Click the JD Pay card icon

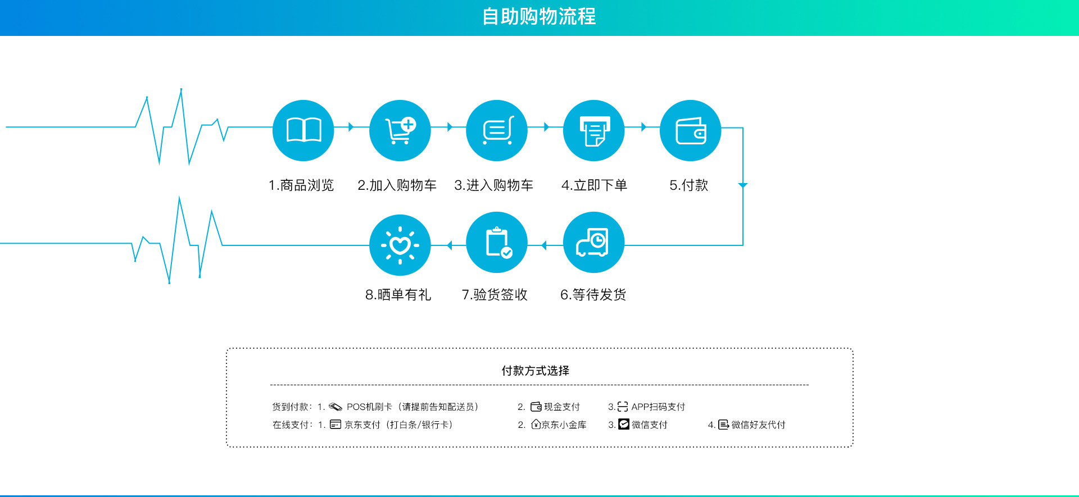[336, 425]
